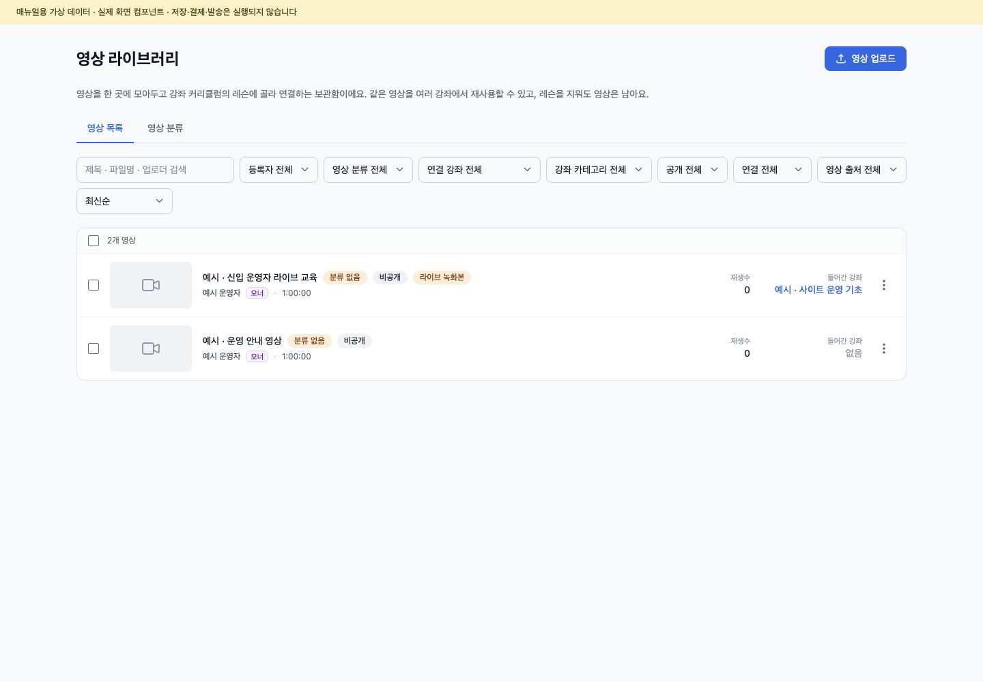The image size is (983, 682).
Task: Click the 분류 없음 badge on 신입 운영자 라이브 교육
Action: click(345, 278)
